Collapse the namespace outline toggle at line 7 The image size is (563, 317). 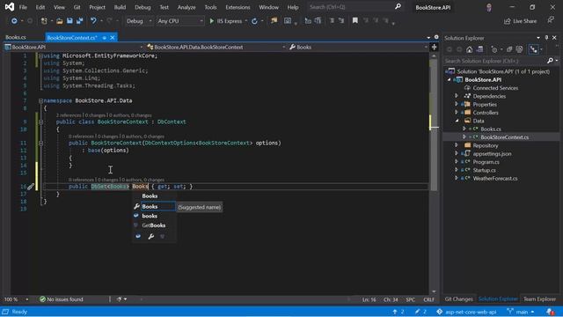point(40,100)
